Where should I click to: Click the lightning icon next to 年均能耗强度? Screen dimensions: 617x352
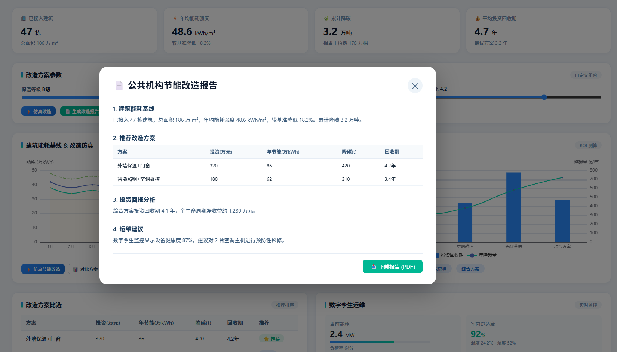coord(175,18)
